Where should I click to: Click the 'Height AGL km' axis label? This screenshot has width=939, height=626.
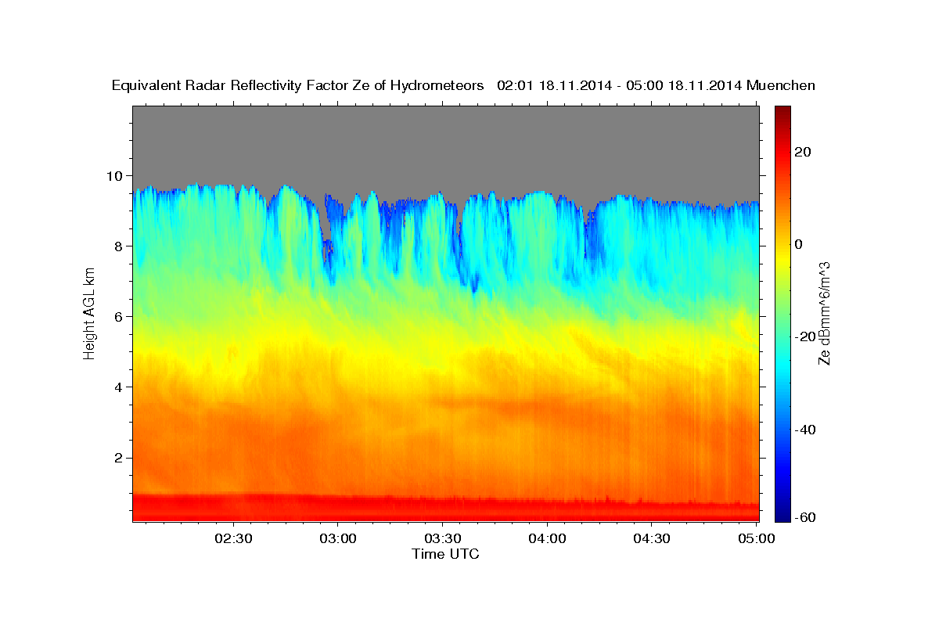click(89, 312)
